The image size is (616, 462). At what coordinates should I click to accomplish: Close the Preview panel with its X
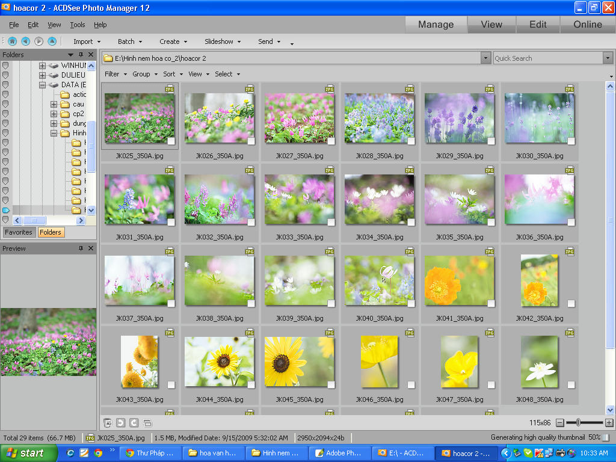[91, 248]
